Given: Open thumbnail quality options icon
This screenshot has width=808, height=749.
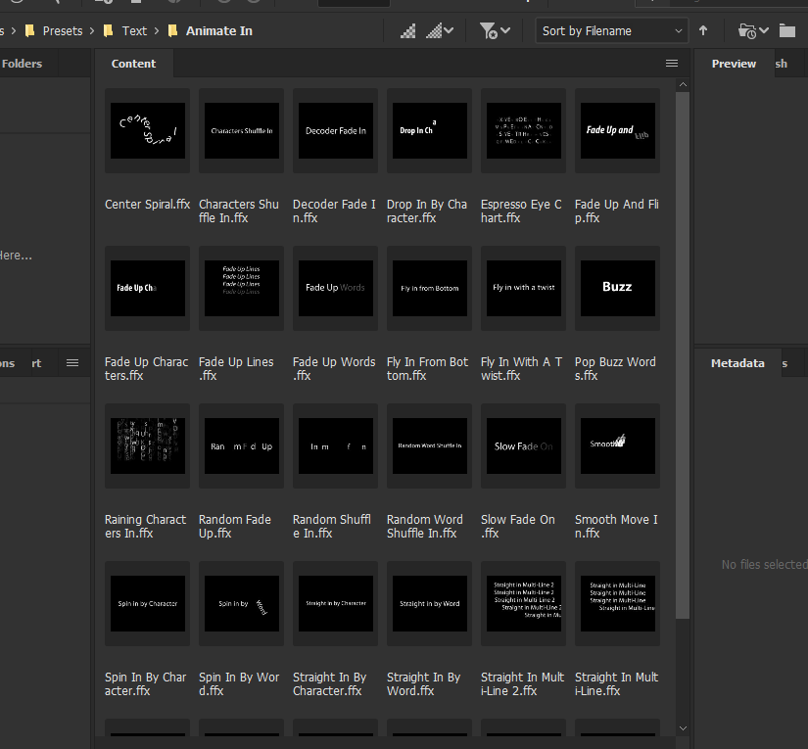Looking at the screenshot, I should 408,31.
